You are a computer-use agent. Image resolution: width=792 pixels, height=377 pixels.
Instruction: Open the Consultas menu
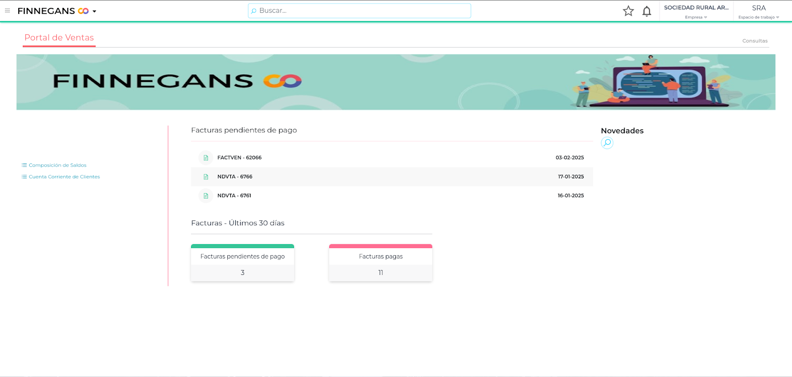point(755,41)
